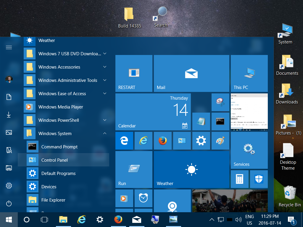Click the Windows Start button
The image size is (303, 227).
9,220
